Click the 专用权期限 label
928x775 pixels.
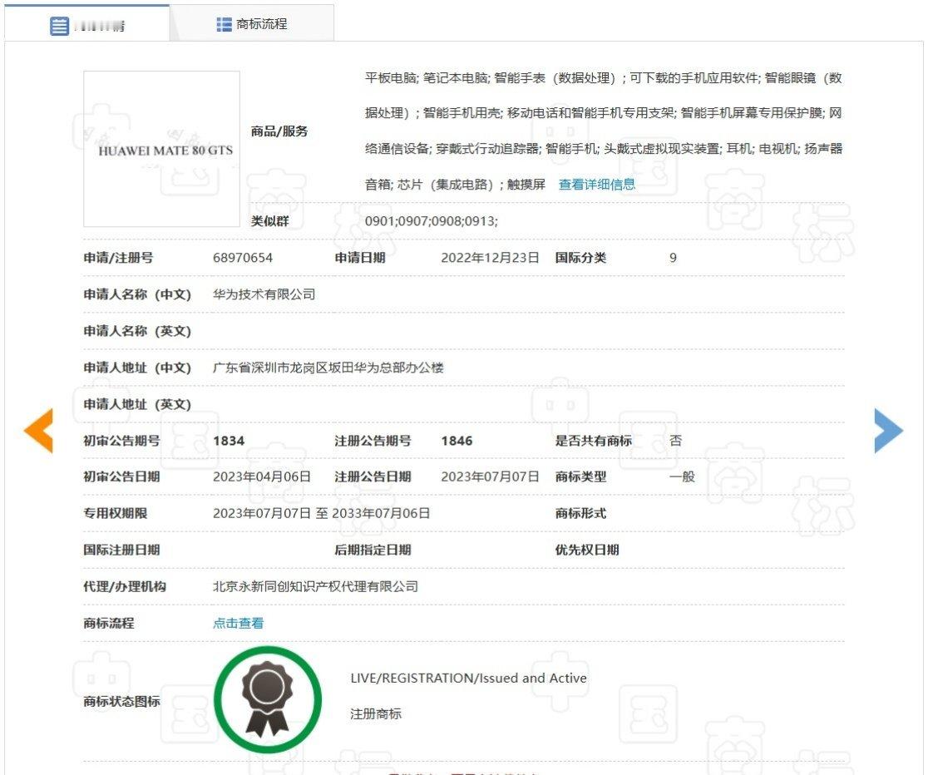click(x=116, y=513)
